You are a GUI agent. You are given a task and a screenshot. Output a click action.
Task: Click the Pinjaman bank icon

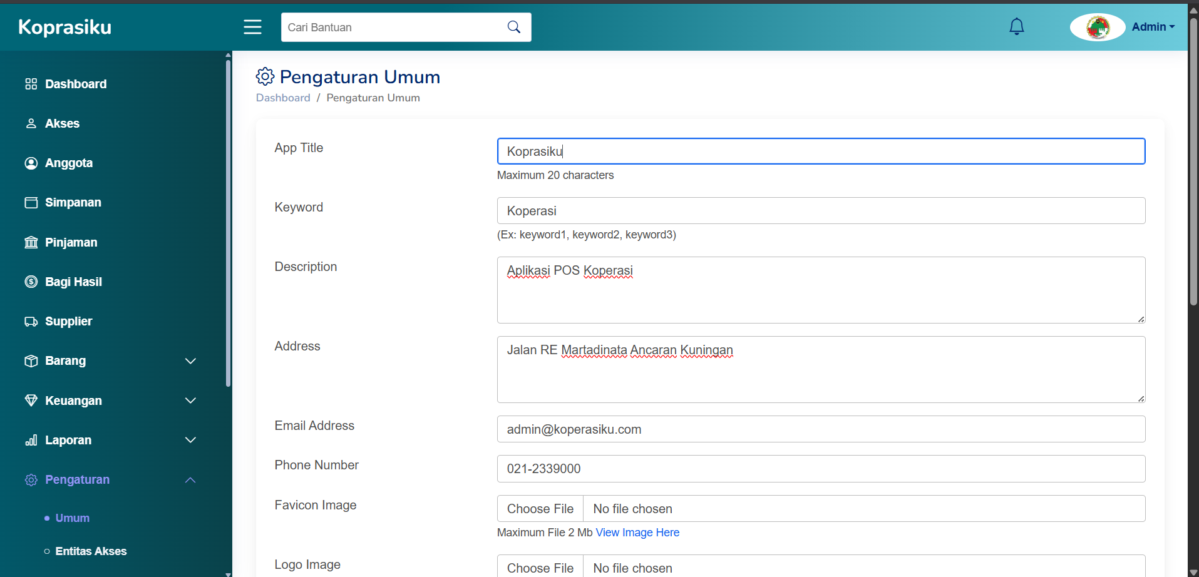[x=31, y=242]
